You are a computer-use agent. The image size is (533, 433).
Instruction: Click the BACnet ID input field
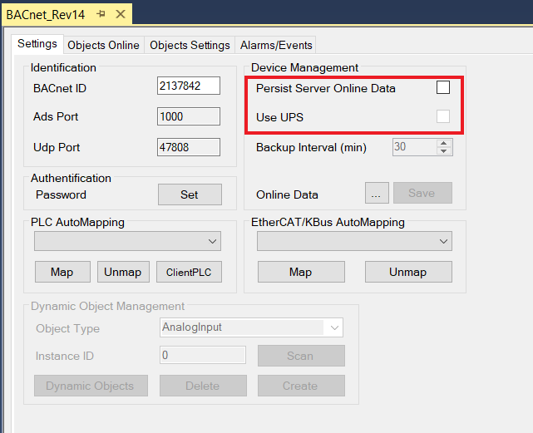point(188,86)
